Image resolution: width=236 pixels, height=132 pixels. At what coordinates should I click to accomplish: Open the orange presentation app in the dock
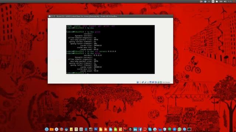pos(106,129)
